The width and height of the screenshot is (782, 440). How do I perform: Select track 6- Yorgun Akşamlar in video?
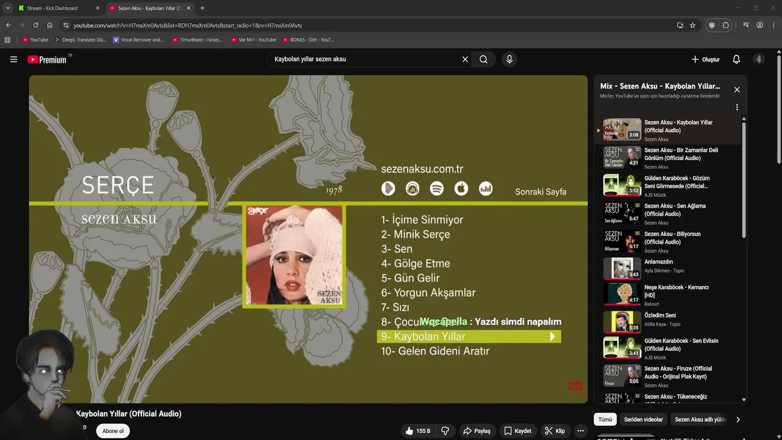point(428,293)
